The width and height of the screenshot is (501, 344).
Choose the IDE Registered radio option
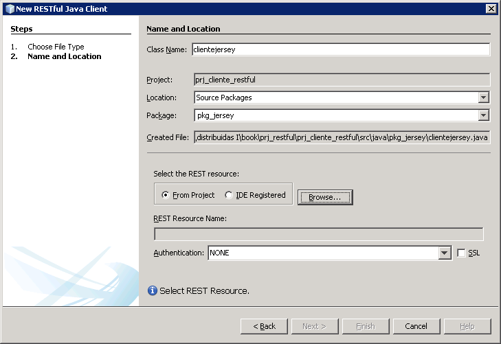[x=229, y=195]
